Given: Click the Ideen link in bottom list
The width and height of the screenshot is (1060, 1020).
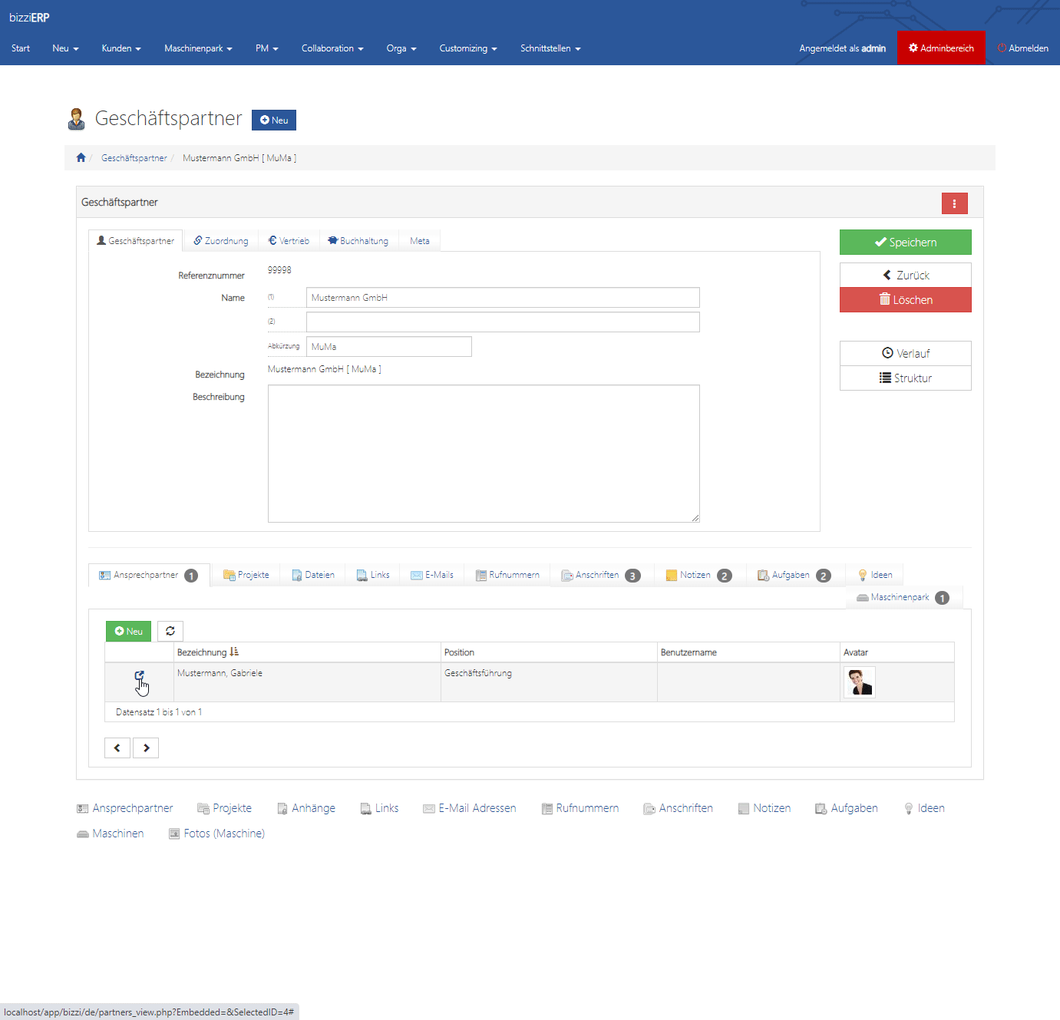Looking at the screenshot, I should [x=924, y=808].
